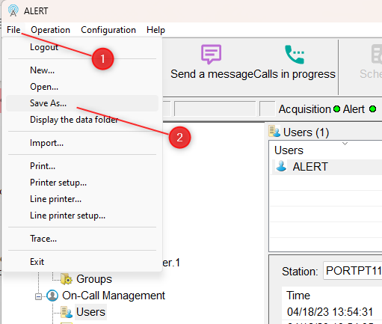Click the Users column sort chevron
Image resolution: width=382 pixels, height=324 pixels.
click(345, 144)
